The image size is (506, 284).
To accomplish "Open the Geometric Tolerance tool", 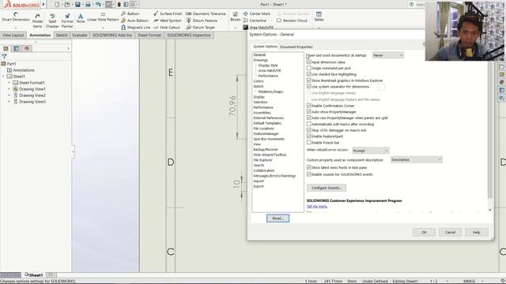I will [x=206, y=13].
